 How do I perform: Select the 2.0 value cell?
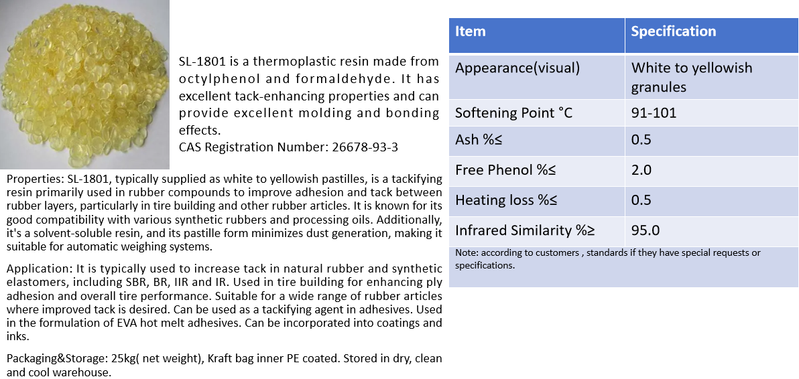coord(641,170)
